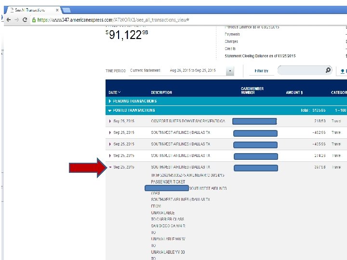Click the browser Forward arrow
The height and width of the screenshot is (260, 347).
pyautogui.click(x=17, y=20)
